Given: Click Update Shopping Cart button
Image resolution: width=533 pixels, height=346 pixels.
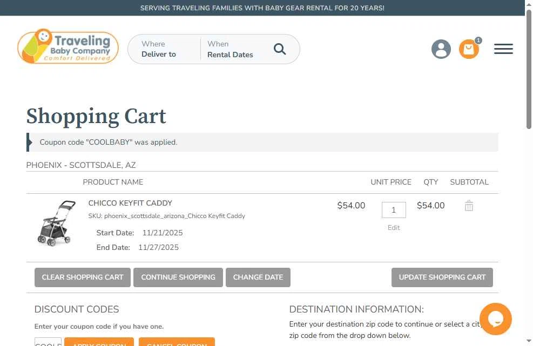Looking at the screenshot, I should (442, 277).
